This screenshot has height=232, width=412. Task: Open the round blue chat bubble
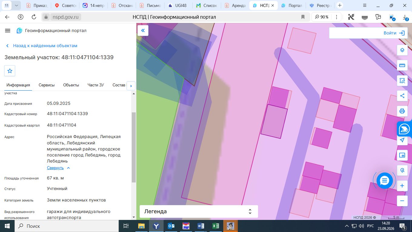pyautogui.click(x=384, y=181)
